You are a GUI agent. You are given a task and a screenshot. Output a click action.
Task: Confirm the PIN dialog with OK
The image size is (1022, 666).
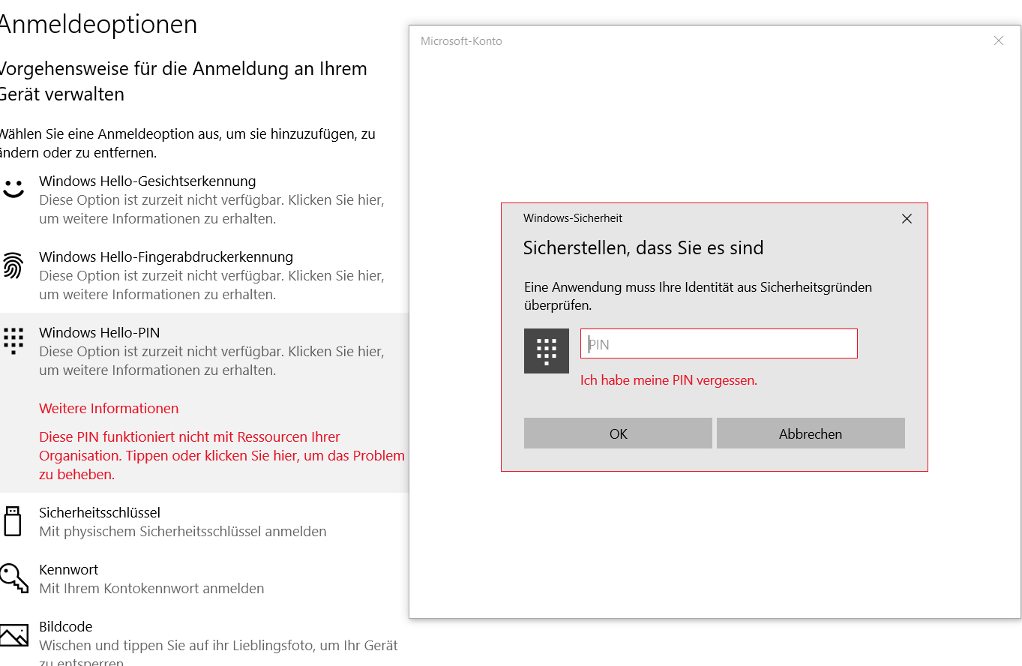[x=618, y=433]
